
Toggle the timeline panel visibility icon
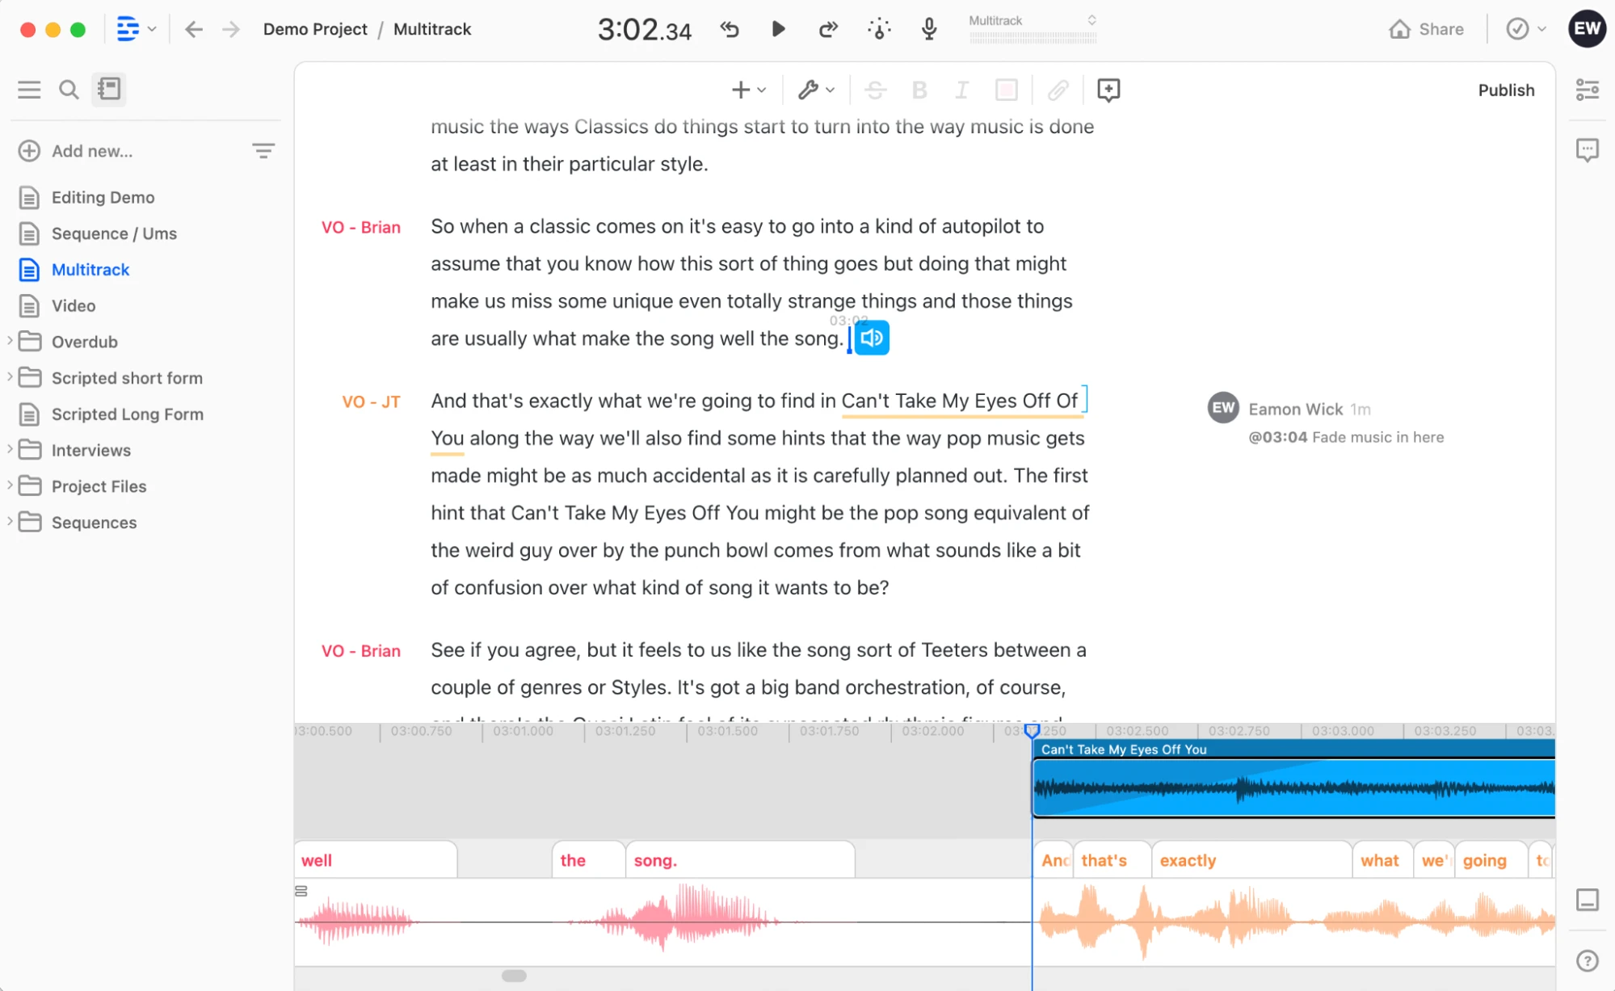click(1587, 900)
